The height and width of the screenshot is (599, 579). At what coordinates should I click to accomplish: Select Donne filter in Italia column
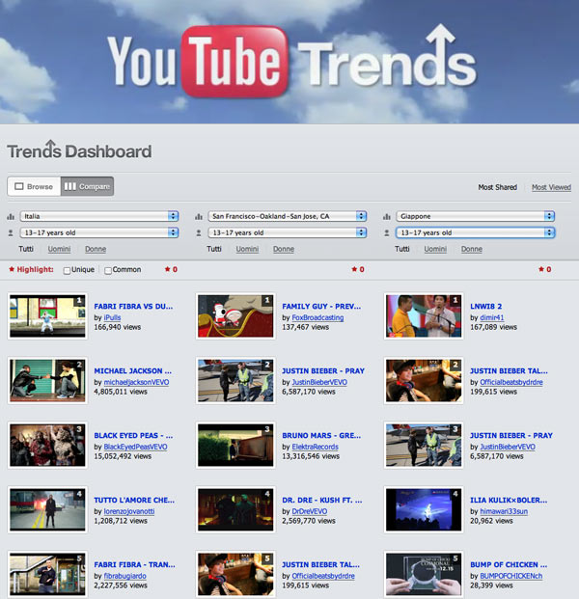(x=96, y=249)
